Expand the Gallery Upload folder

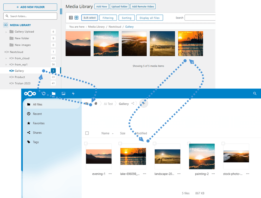tap(6, 32)
